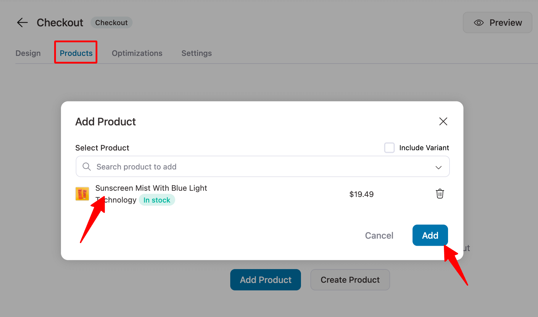Image resolution: width=538 pixels, height=317 pixels.
Task: Switch to the Settings tab
Action: pos(196,53)
